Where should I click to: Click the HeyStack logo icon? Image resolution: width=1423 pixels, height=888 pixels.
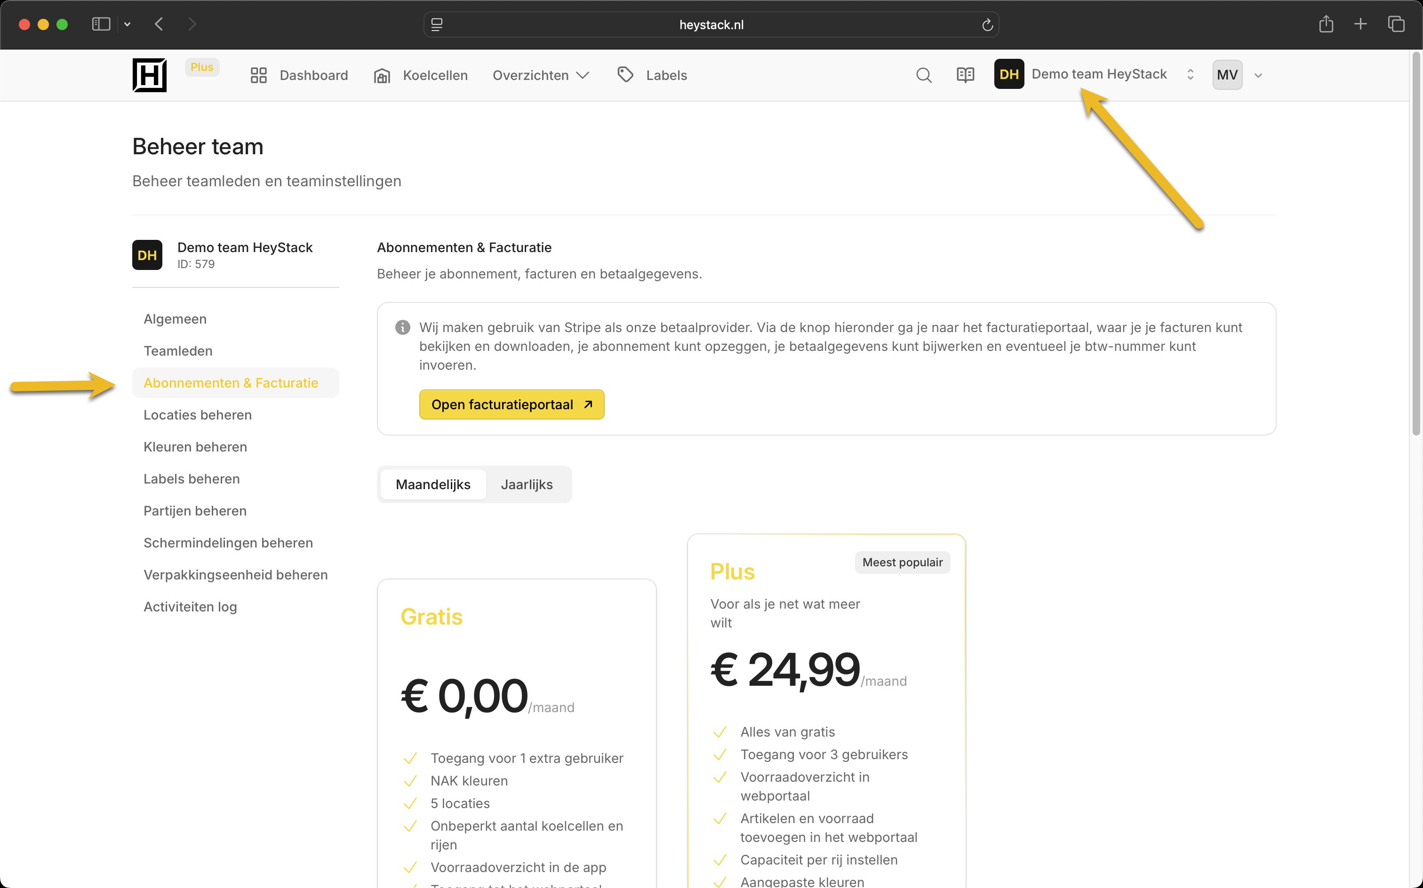click(149, 75)
